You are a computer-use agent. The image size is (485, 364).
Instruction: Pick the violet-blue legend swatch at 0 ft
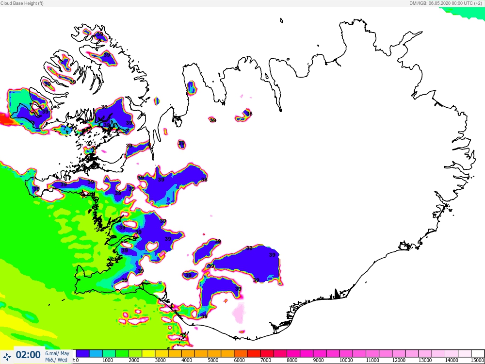click(82, 353)
